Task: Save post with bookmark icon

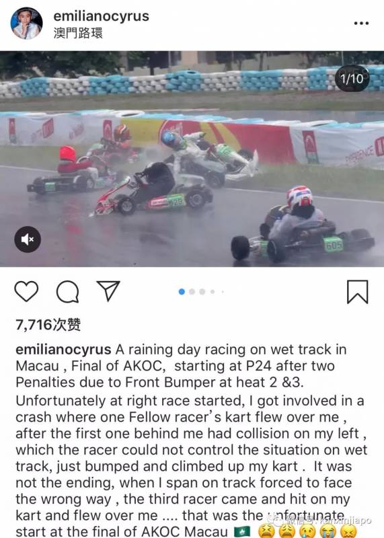Action: click(x=357, y=292)
